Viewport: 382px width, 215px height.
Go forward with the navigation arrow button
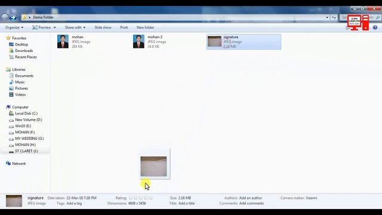tap(13, 17)
